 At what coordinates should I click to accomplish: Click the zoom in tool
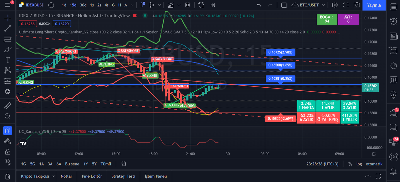[7, 116]
